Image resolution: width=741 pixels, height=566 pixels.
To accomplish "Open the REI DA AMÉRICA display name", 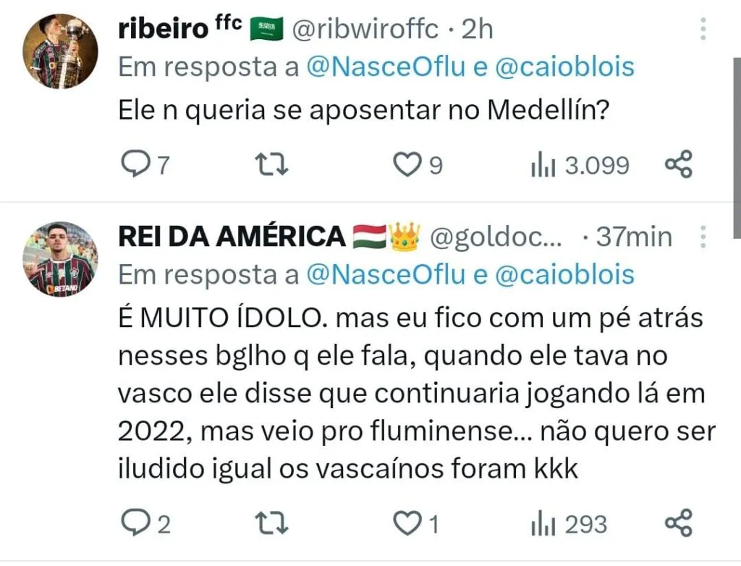I will [231, 237].
